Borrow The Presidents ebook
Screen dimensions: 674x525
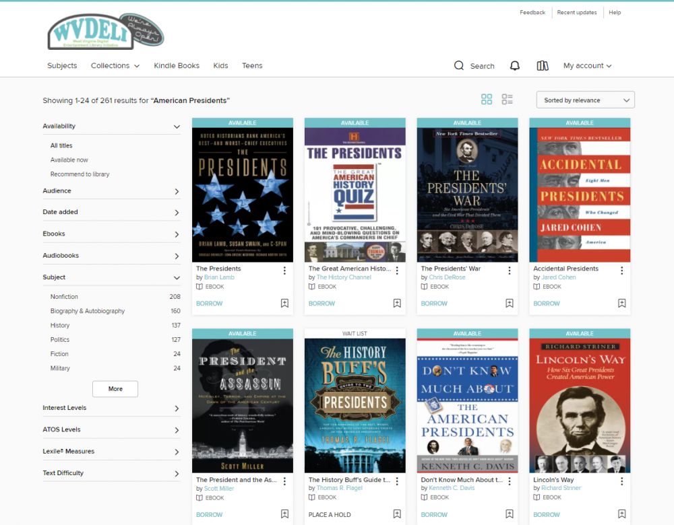click(x=210, y=304)
